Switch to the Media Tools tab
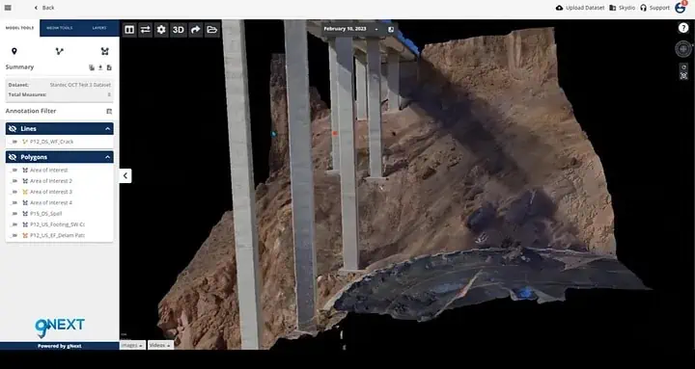The width and height of the screenshot is (695, 369). tap(60, 28)
